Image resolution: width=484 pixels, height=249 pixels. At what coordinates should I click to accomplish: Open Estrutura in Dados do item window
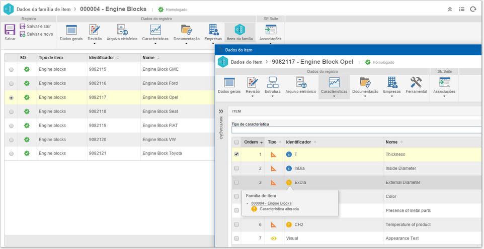[x=273, y=85]
